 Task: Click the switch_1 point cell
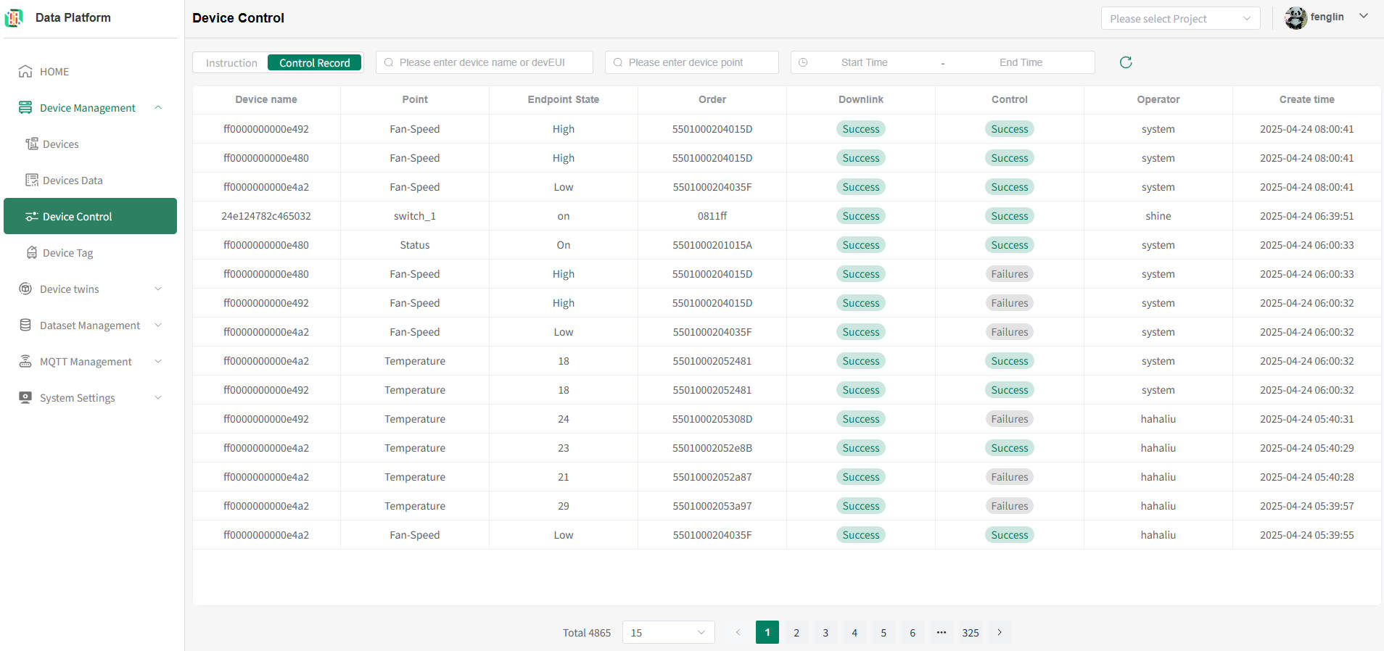click(415, 216)
